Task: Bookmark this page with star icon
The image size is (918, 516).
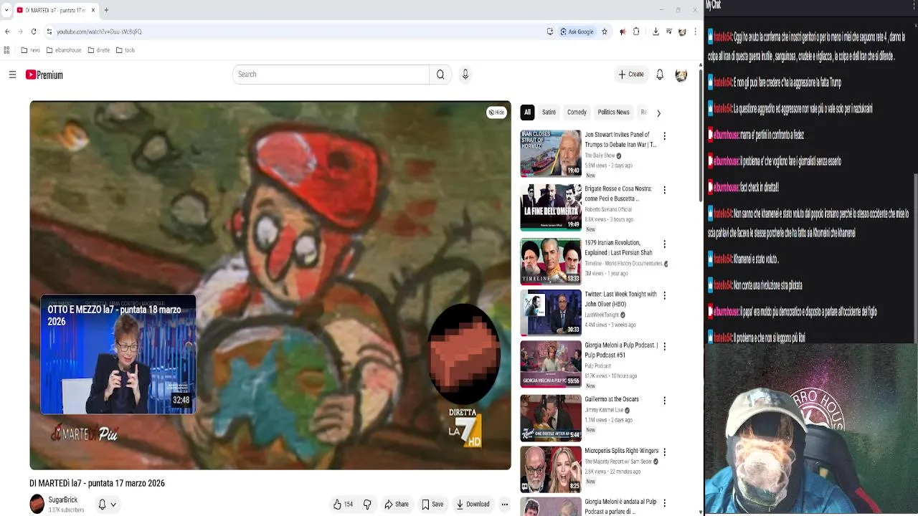Action: (605, 32)
